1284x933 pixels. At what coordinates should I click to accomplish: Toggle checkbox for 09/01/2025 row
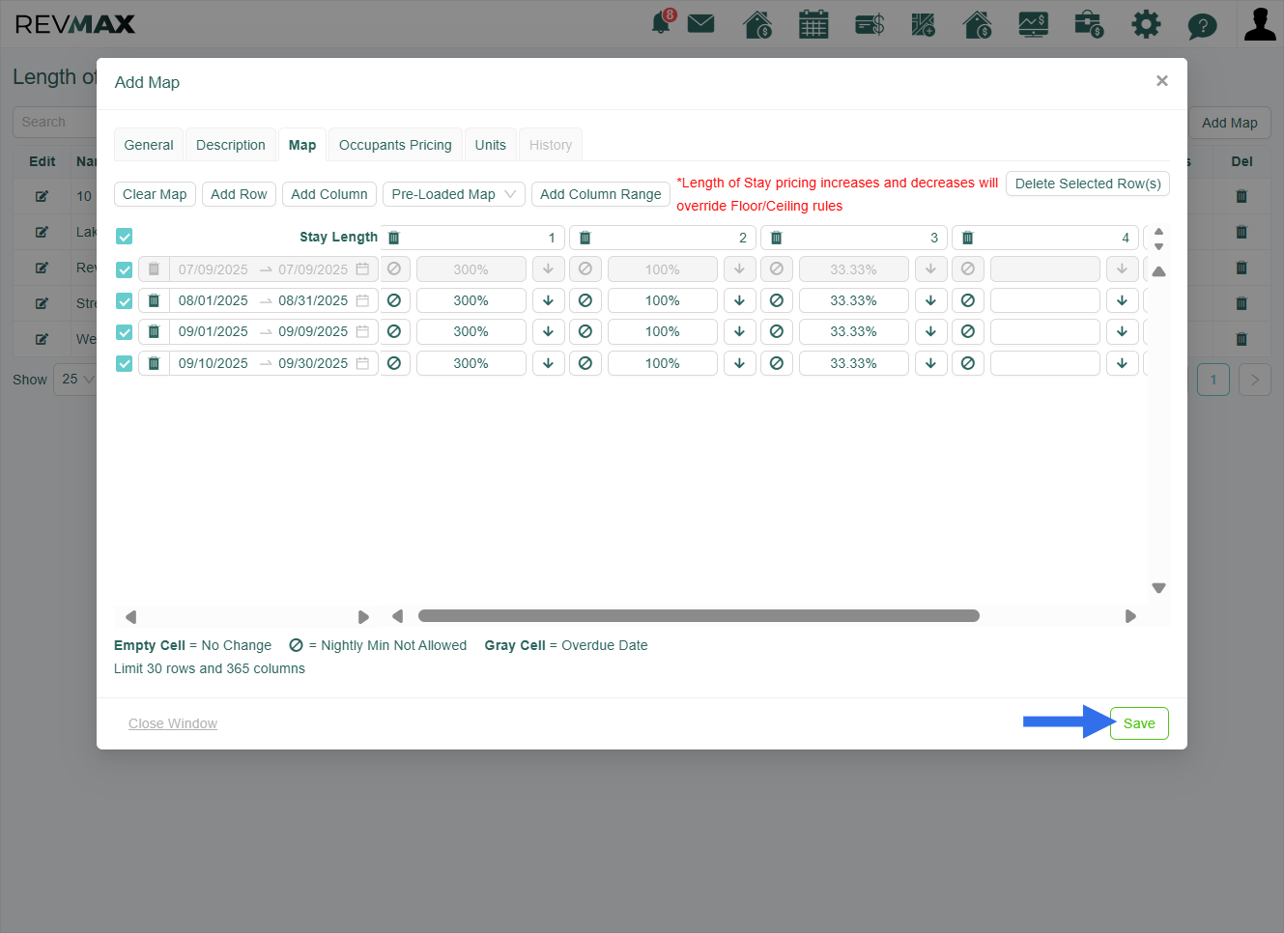pyautogui.click(x=125, y=331)
